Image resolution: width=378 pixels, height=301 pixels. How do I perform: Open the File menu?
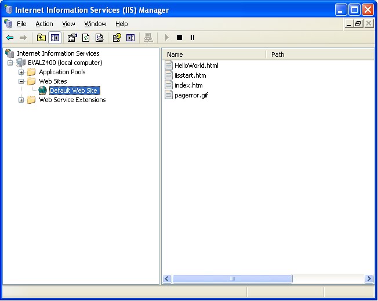21,24
